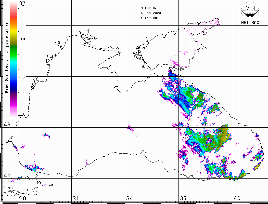Click longitude label '28'
The width and height of the screenshot is (268, 204).
point(22,198)
